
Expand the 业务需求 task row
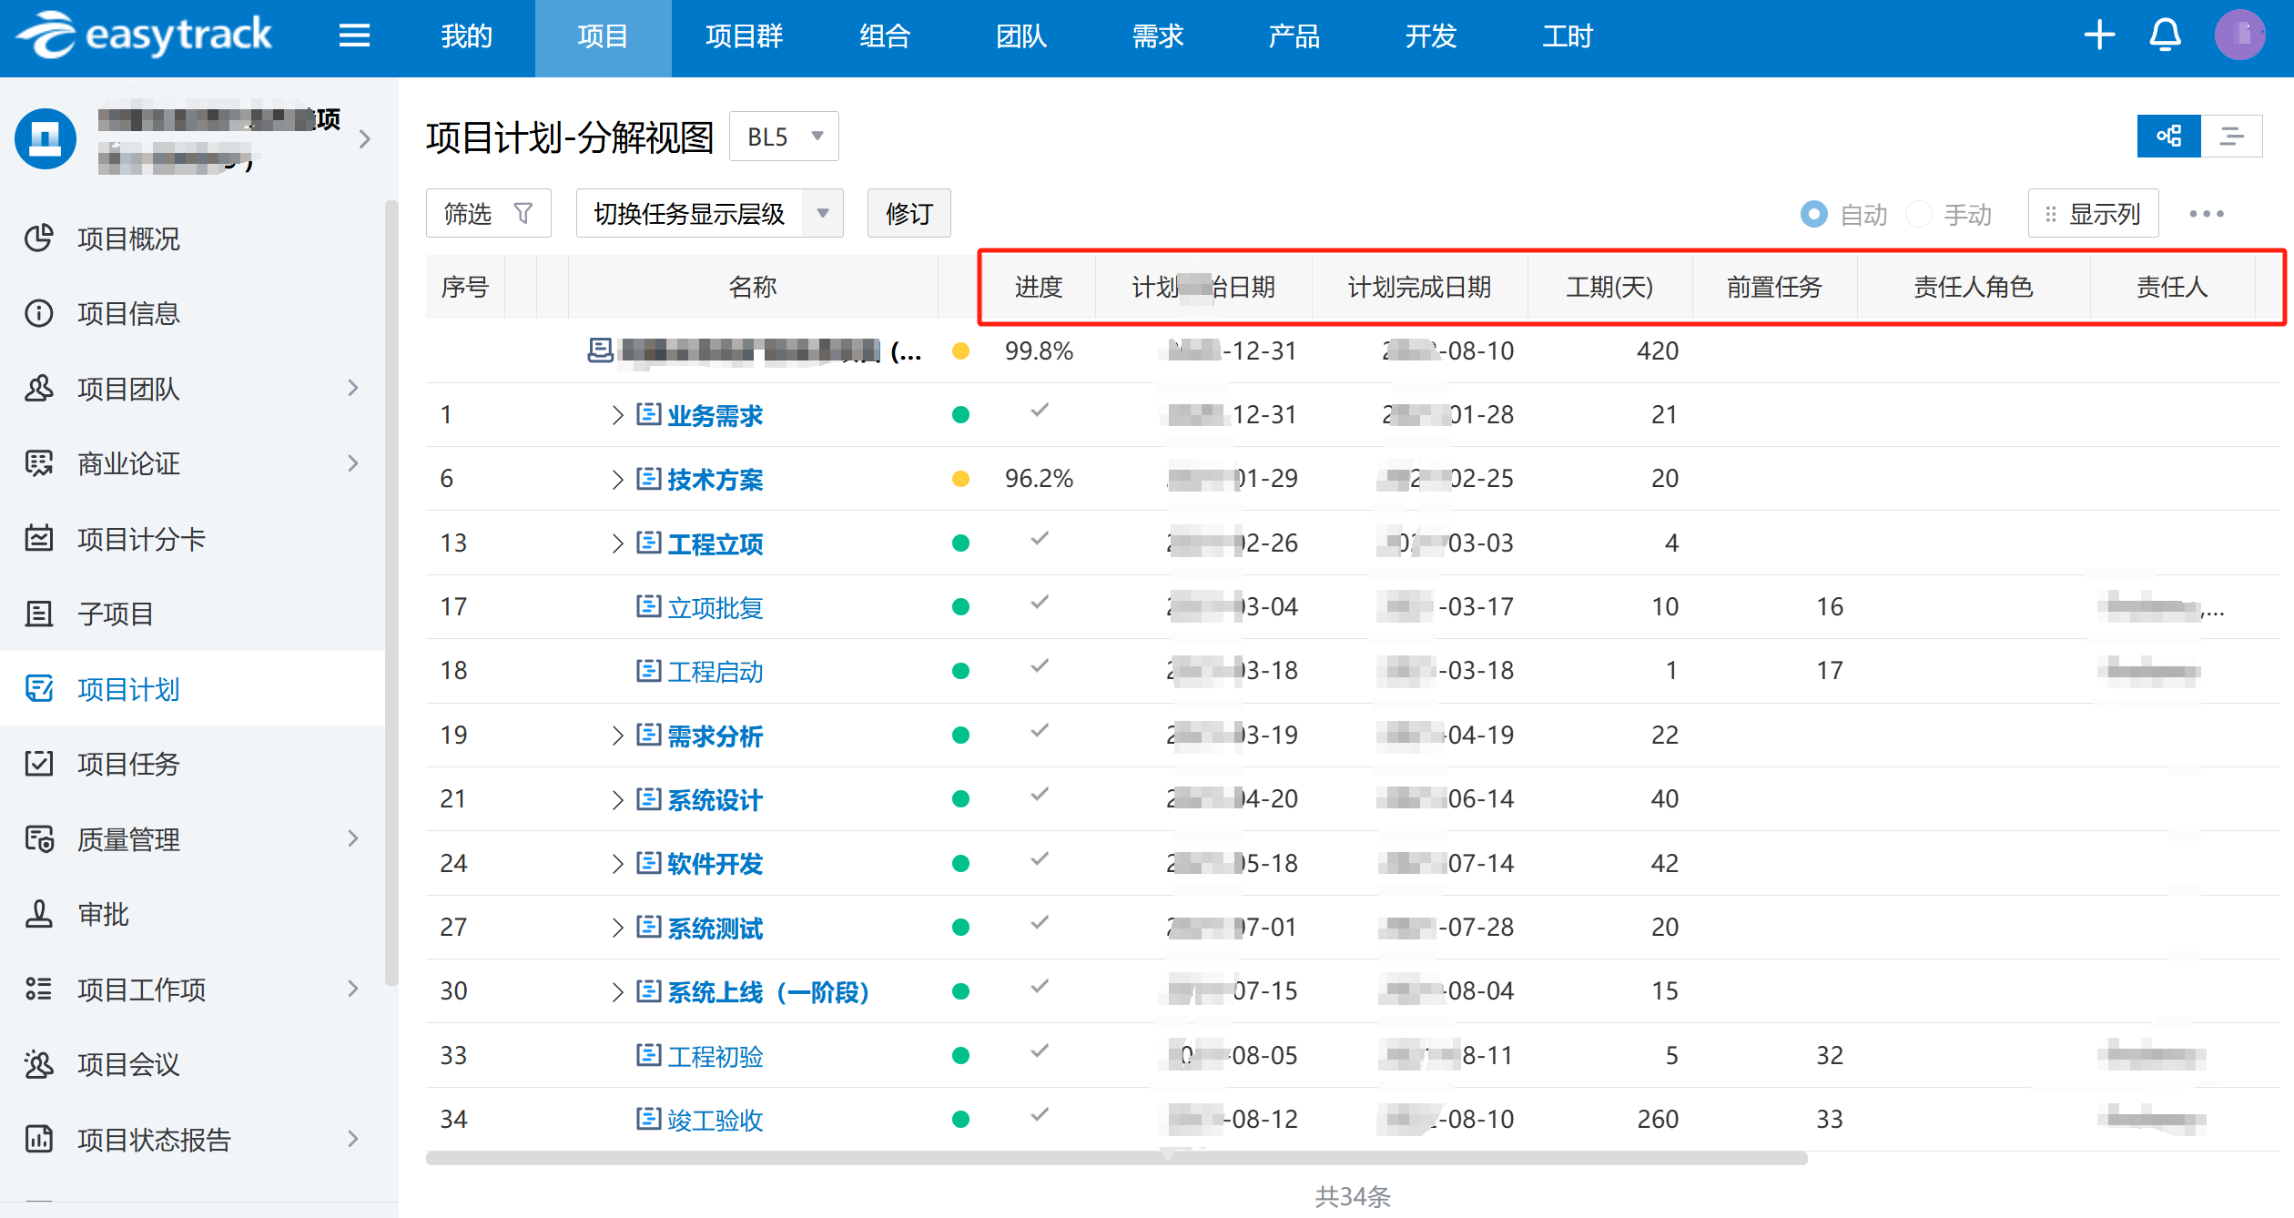tap(617, 415)
